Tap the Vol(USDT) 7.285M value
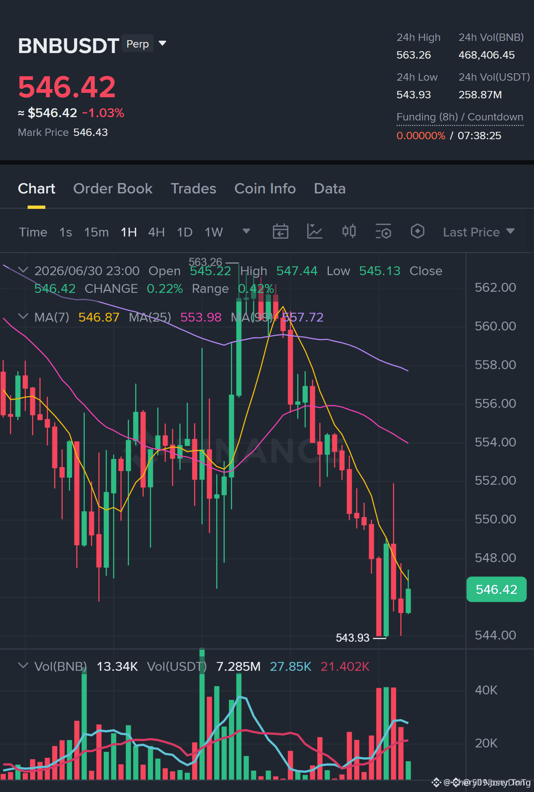Viewport: 534px width, 792px height. coord(238,666)
